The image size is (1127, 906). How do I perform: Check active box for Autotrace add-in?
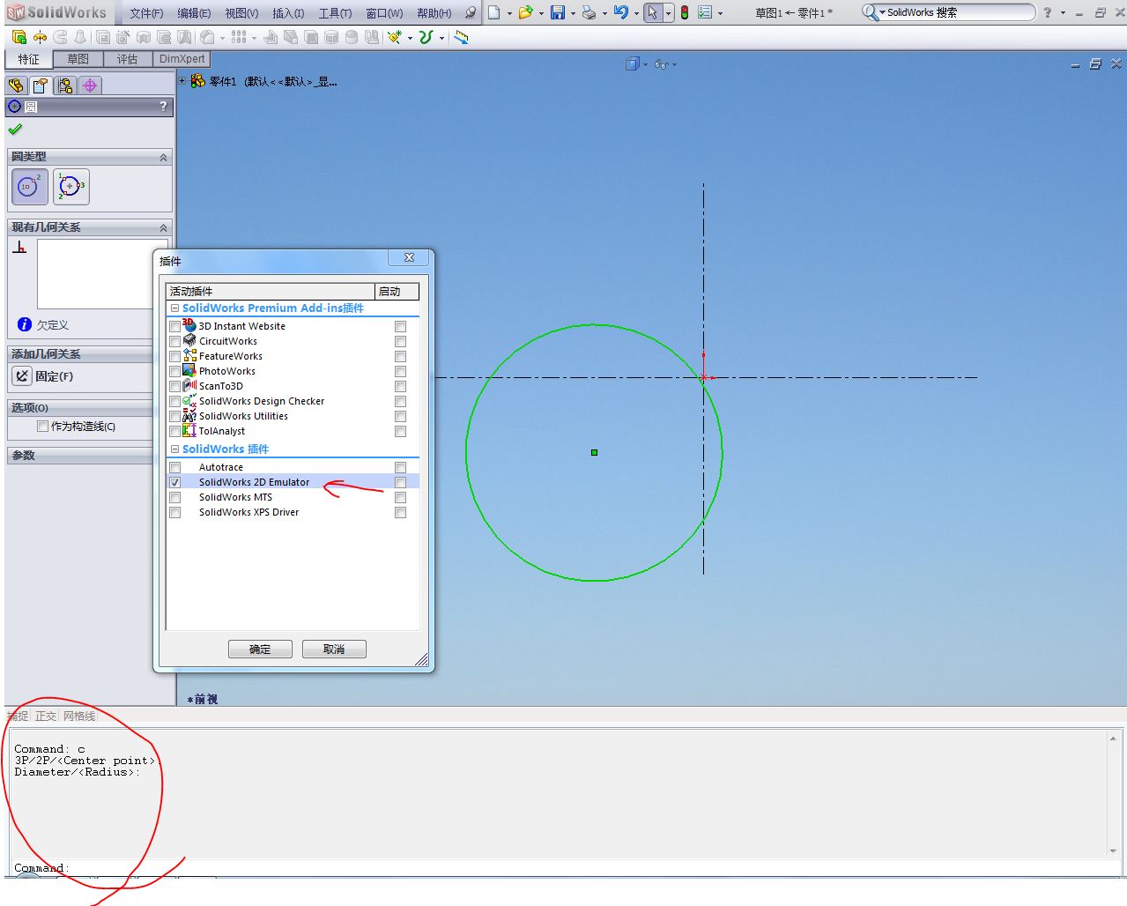174,468
